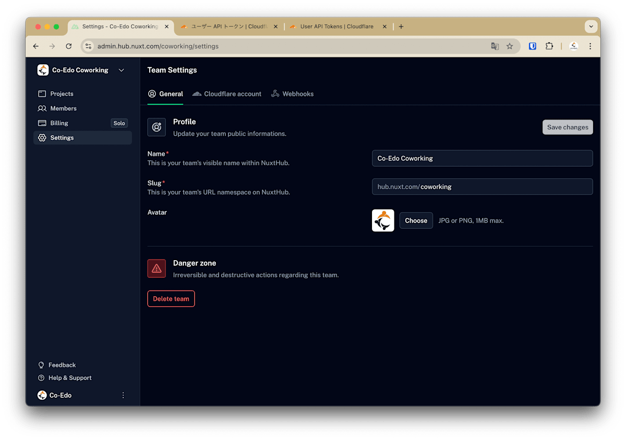Click the Cloudflare cloud tab icon
626x440 pixels.
(x=197, y=94)
